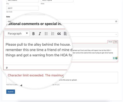
Task: Clear the Date field with the X icon
Action: (x=116, y=21)
